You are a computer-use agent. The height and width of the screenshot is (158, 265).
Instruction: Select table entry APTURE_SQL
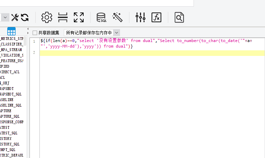[x=10, y=117]
